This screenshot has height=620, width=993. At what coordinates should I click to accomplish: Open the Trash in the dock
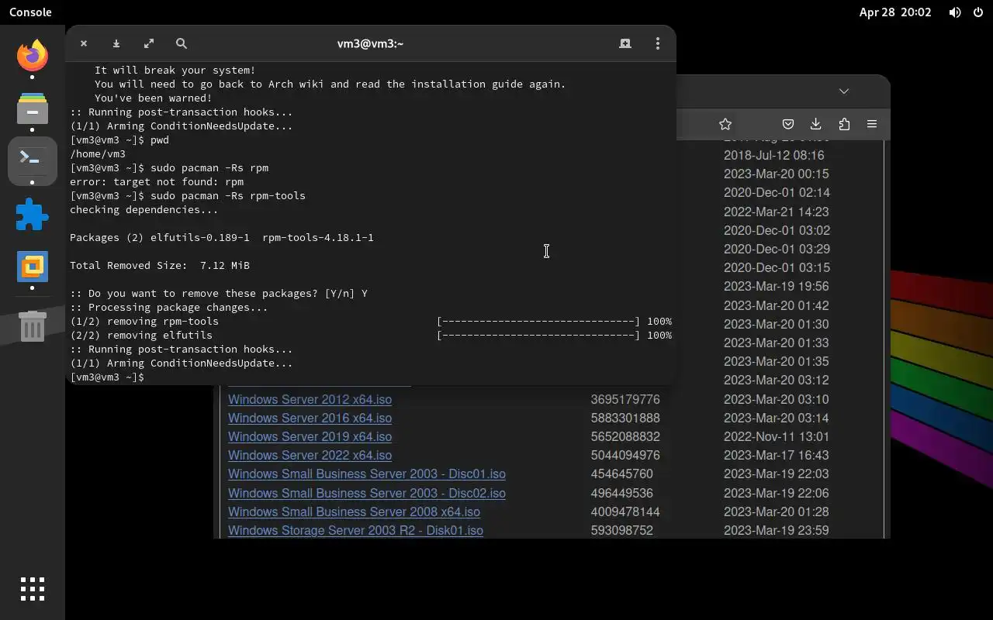(x=33, y=326)
